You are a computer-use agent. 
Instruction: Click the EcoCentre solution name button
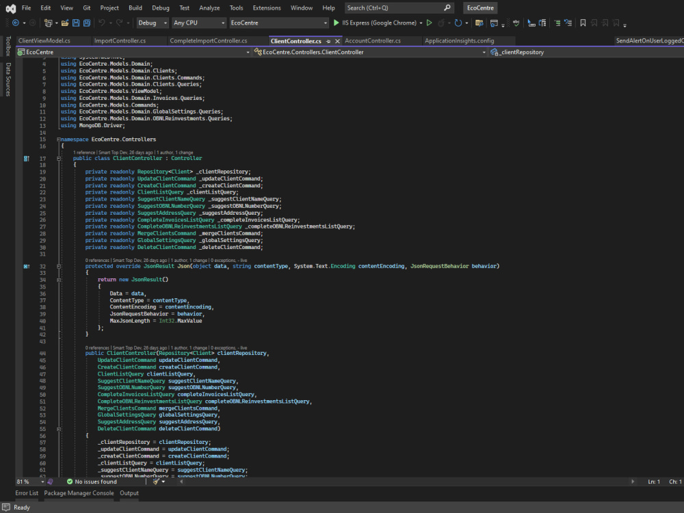[480, 8]
